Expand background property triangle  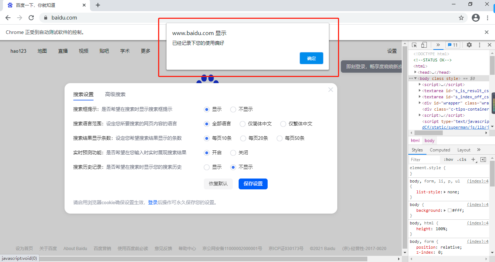(x=445, y=210)
